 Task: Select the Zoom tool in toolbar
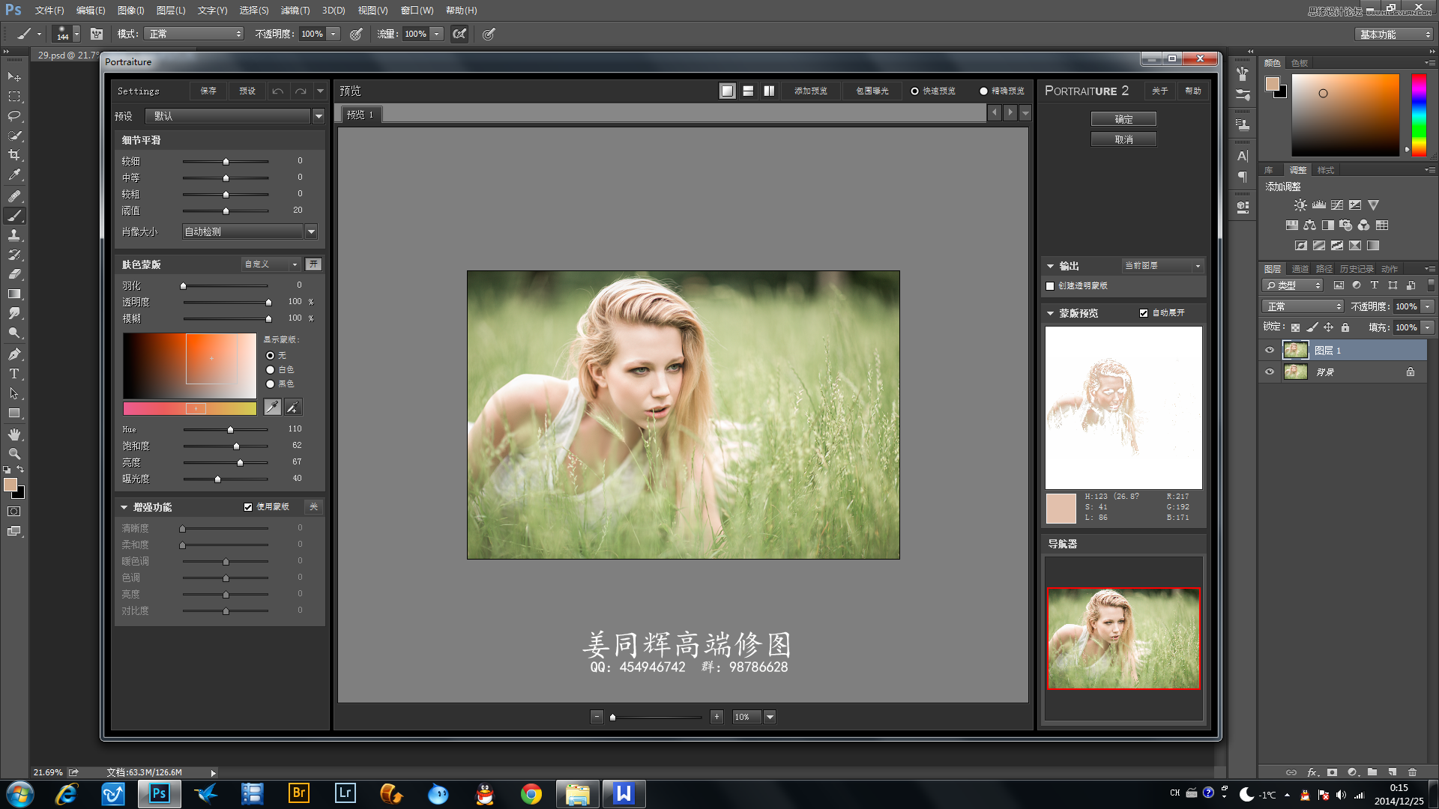pyautogui.click(x=14, y=454)
